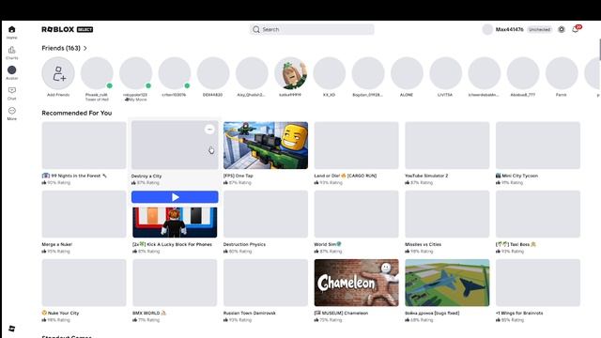The image size is (601, 338).
Task: Open the Charts sidebar icon
Action: (x=12, y=50)
